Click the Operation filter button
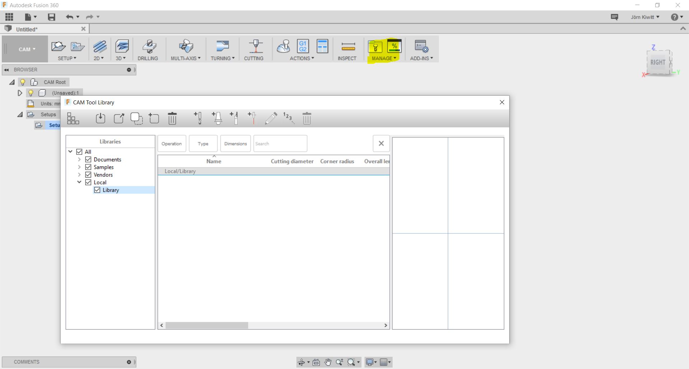Viewport: 689px width, 369px height. 172,143
